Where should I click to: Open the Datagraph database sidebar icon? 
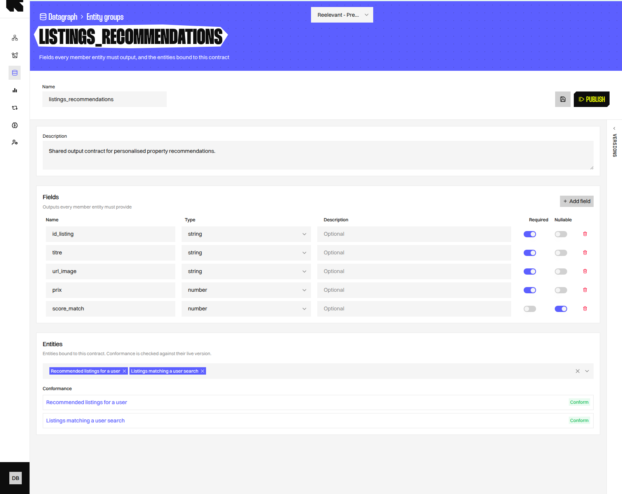coord(15,73)
